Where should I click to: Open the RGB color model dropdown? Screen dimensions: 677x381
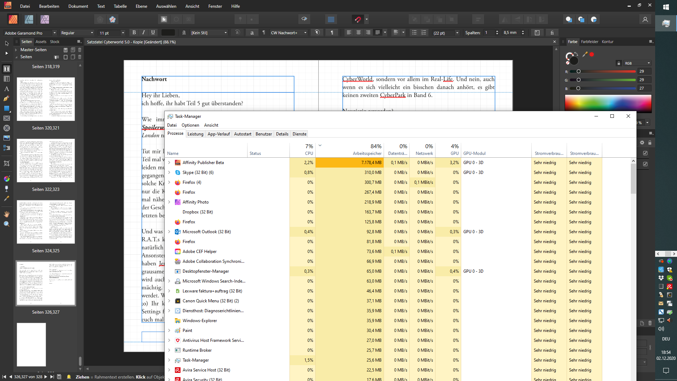tap(637, 63)
